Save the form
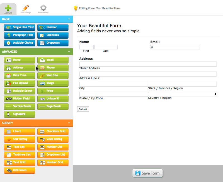The image size is (223, 182). click(x=147, y=173)
